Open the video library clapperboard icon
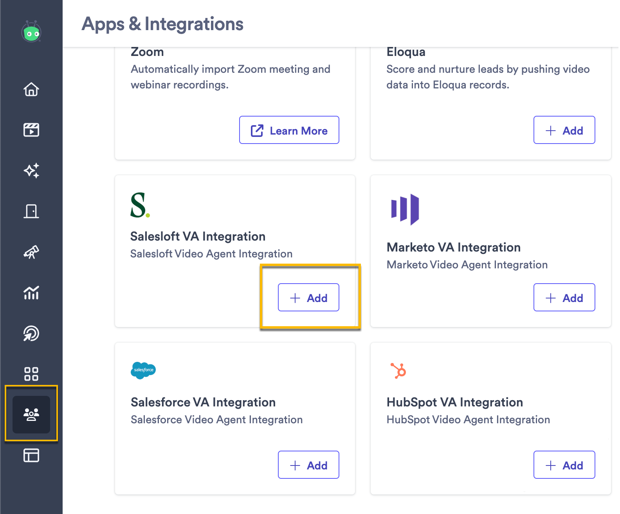The image size is (620, 514). tap(31, 130)
